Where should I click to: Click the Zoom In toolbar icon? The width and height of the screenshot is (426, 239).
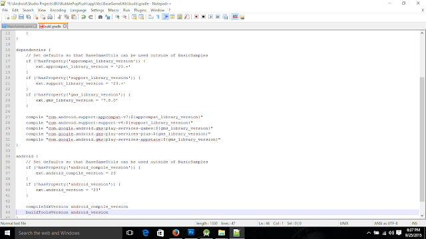click(x=117, y=17)
